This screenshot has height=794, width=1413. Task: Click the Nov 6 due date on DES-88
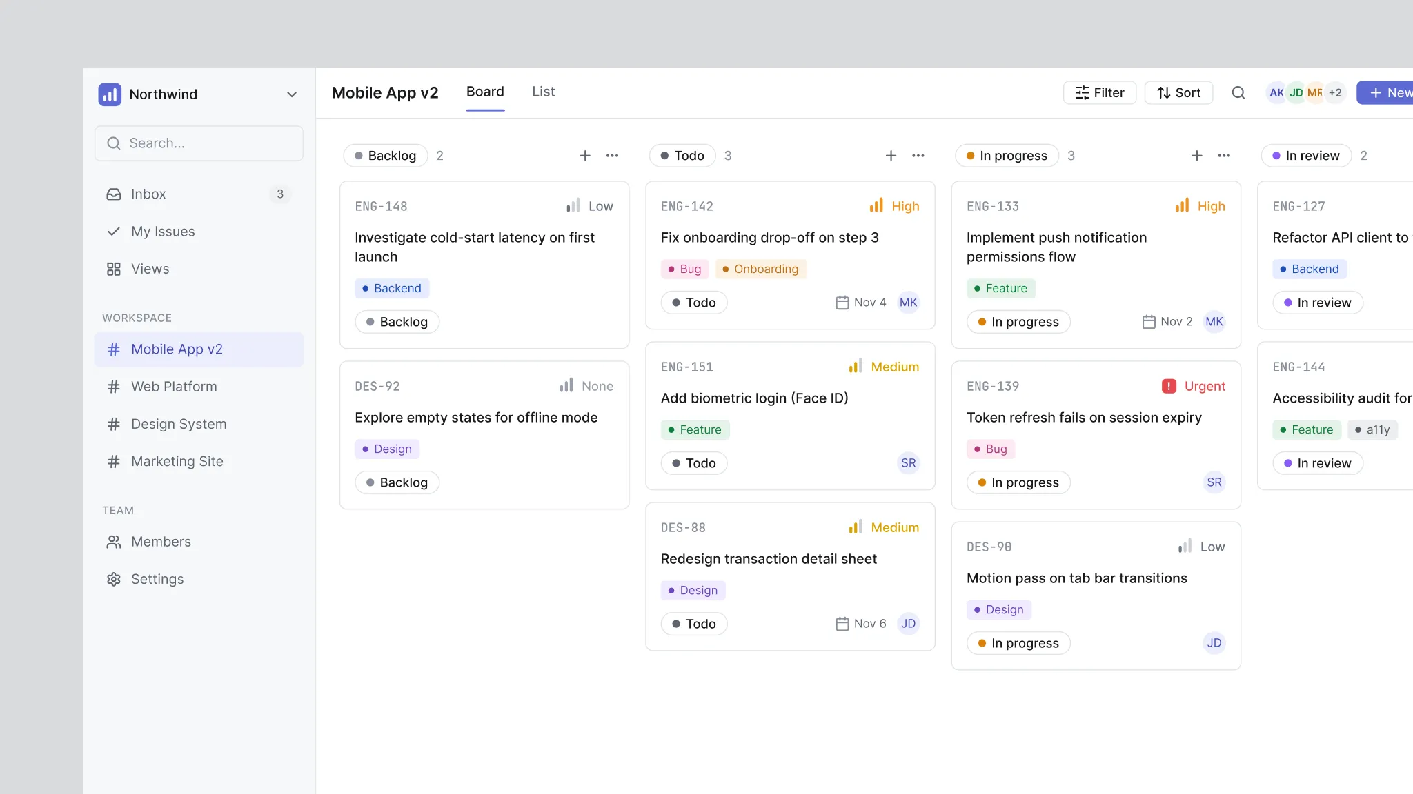[x=861, y=624]
